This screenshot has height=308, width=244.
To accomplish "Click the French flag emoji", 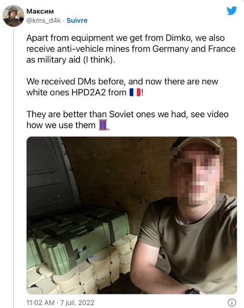I will click(x=135, y=92).
